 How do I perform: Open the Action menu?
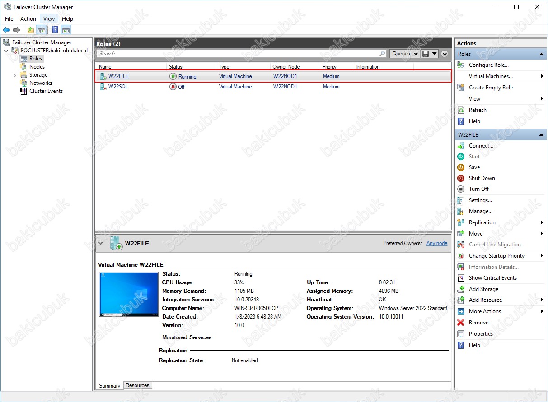(x=28, y=19)
